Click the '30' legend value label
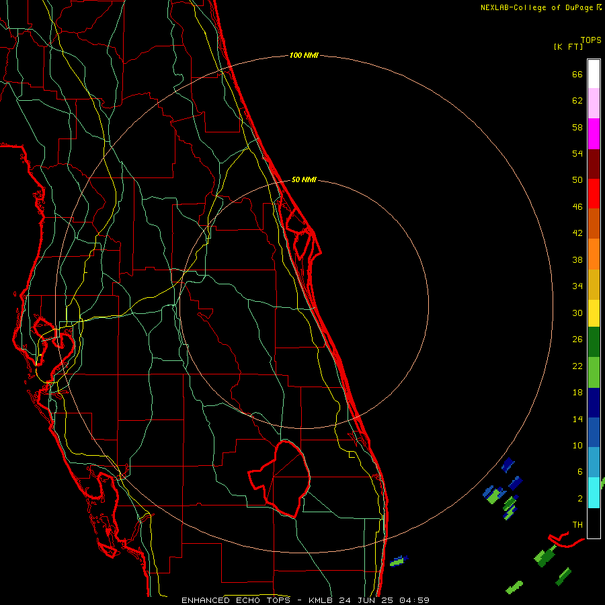 coord(577,313)
